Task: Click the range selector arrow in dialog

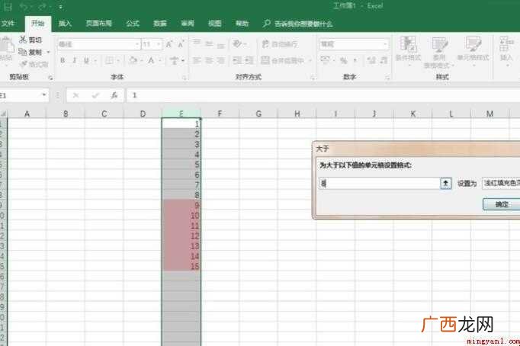Action: point(446,183)
